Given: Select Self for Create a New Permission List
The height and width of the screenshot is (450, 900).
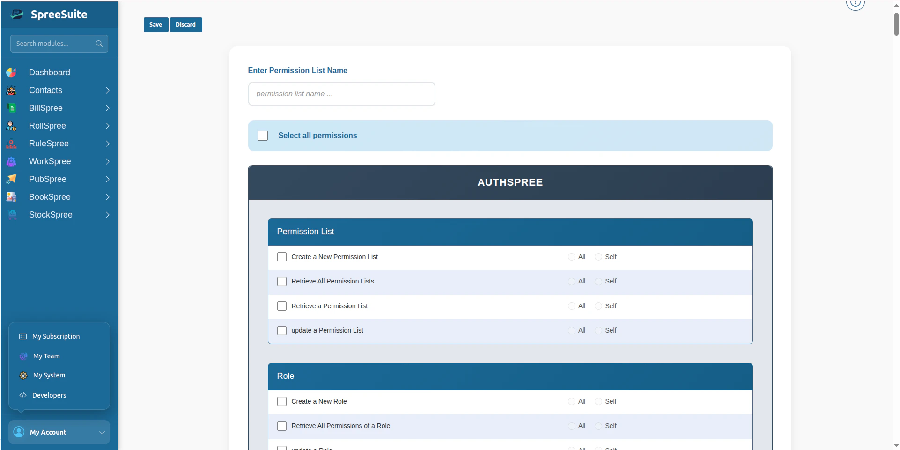Looking at the screenshot, I should click(598, 257).
